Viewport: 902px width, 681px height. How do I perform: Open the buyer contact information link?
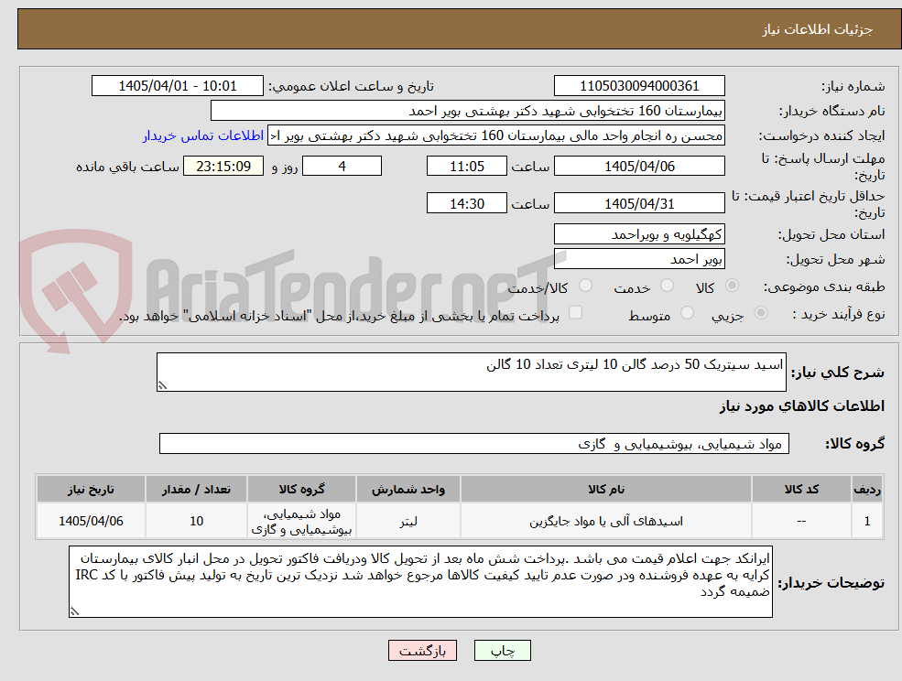pos(203,135)
